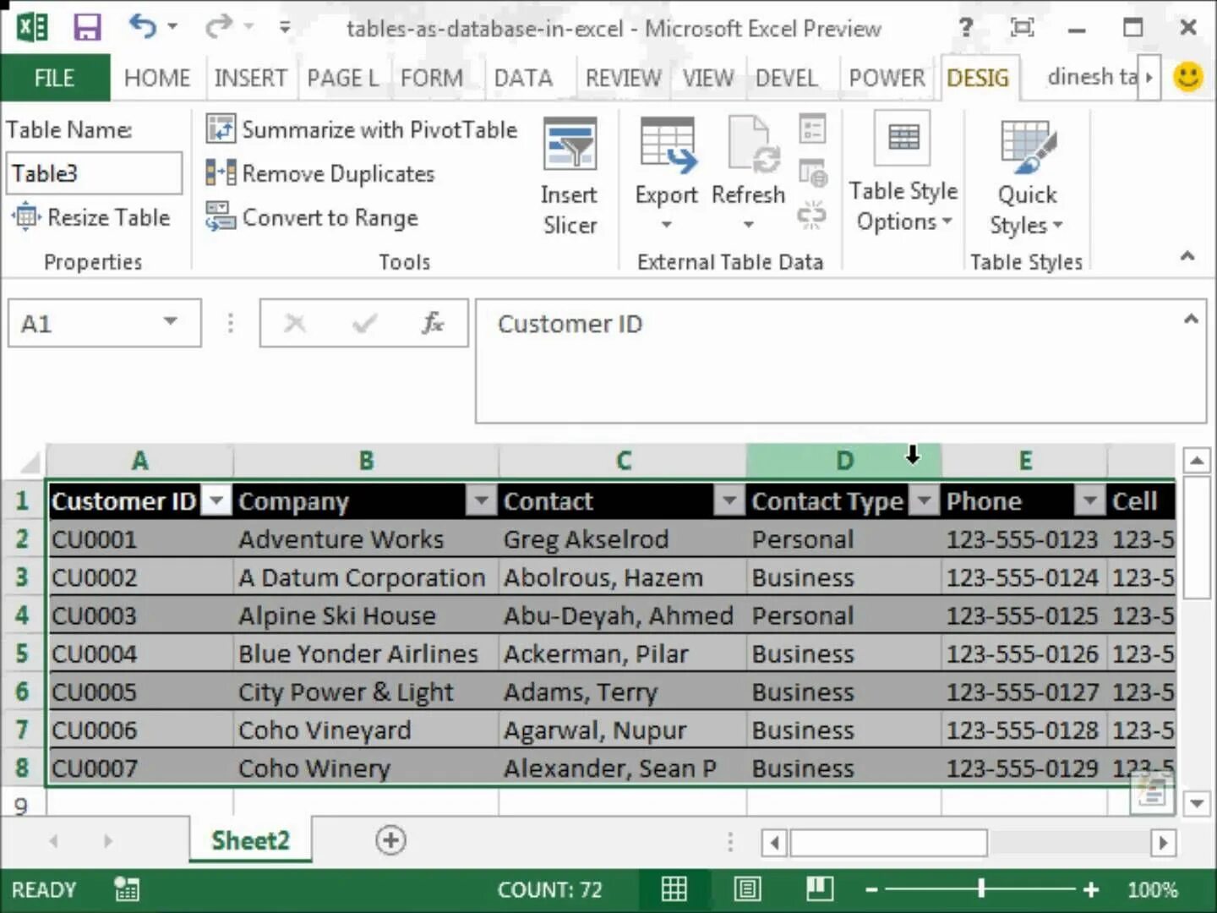This screenshot has height=913, width=1217.
Task: Click the table Properties icon in External Table Data
Action: coord(812,129)
